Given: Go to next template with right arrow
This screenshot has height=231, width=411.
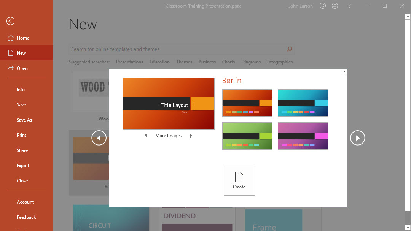Looking at the screenshot, I should pos(357,138).
